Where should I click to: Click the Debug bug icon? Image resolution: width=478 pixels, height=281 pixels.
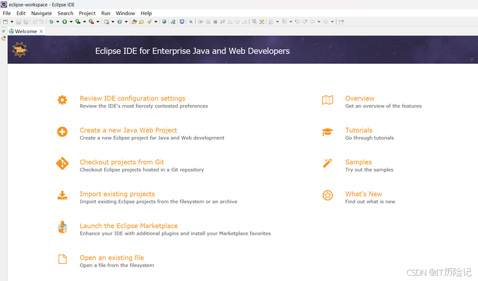(51, 22)
